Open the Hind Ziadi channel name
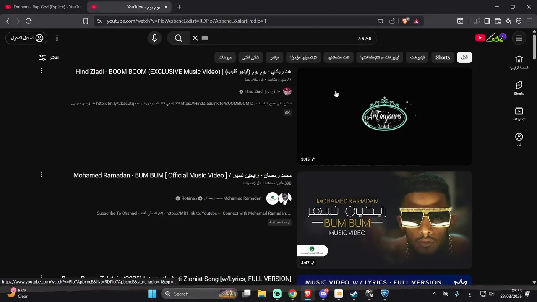Viewport: 537px width, 302px height. 262,91
